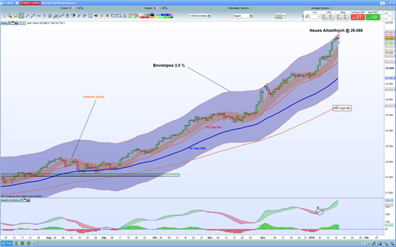Expand the chart style dropdown arrow
396x247 pixels.
click(x=284, y=16)
